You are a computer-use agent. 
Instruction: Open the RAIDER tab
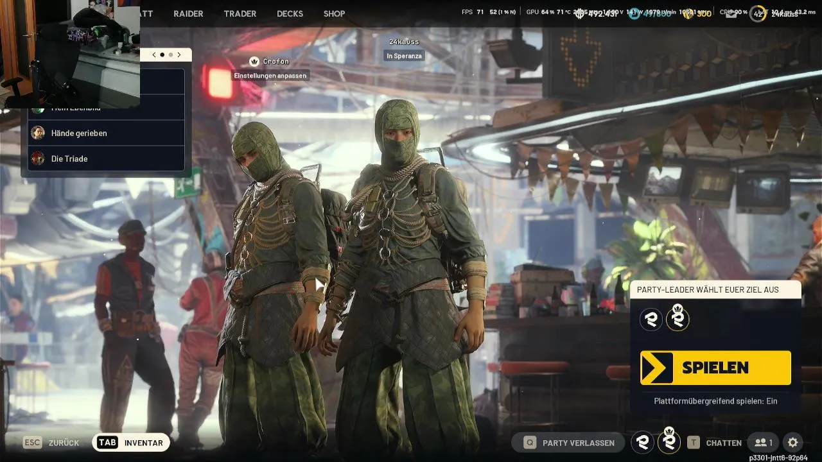[188, 13]
